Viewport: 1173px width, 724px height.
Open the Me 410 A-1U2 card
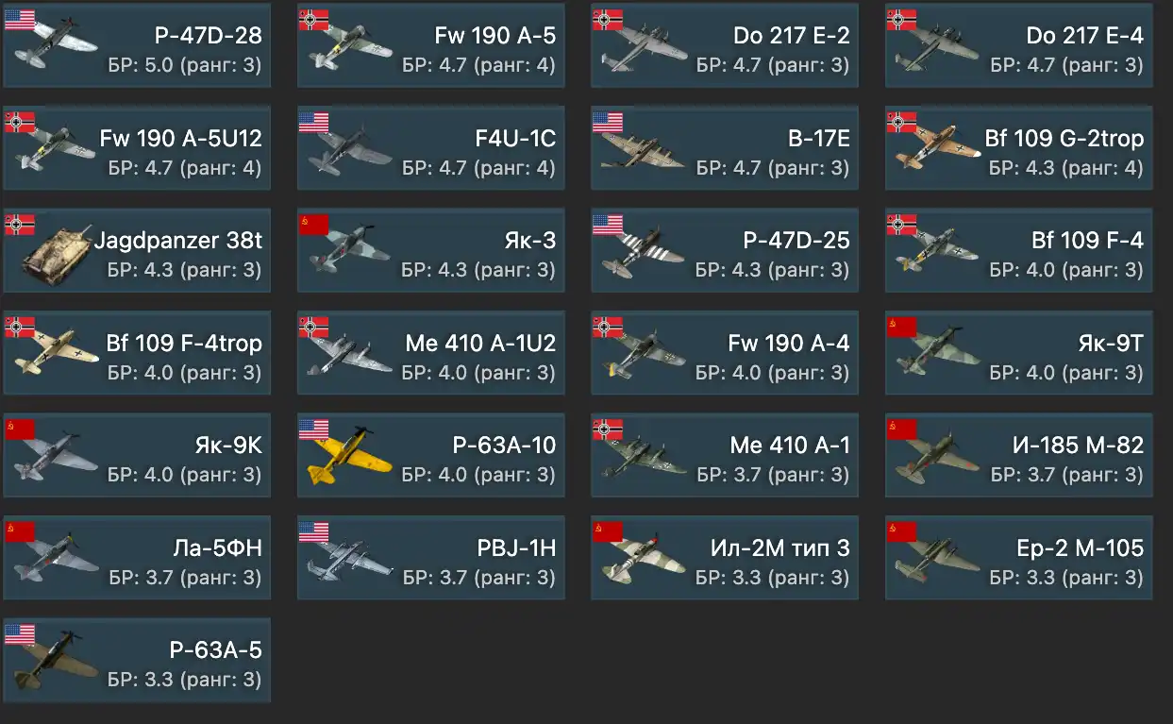pyautogui.click(x=431, y=353)
